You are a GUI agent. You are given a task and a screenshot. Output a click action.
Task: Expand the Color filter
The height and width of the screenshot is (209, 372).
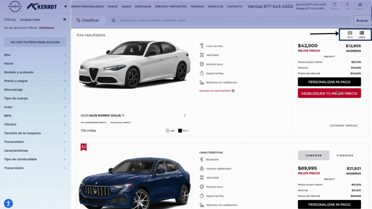(x=35, y=107)
